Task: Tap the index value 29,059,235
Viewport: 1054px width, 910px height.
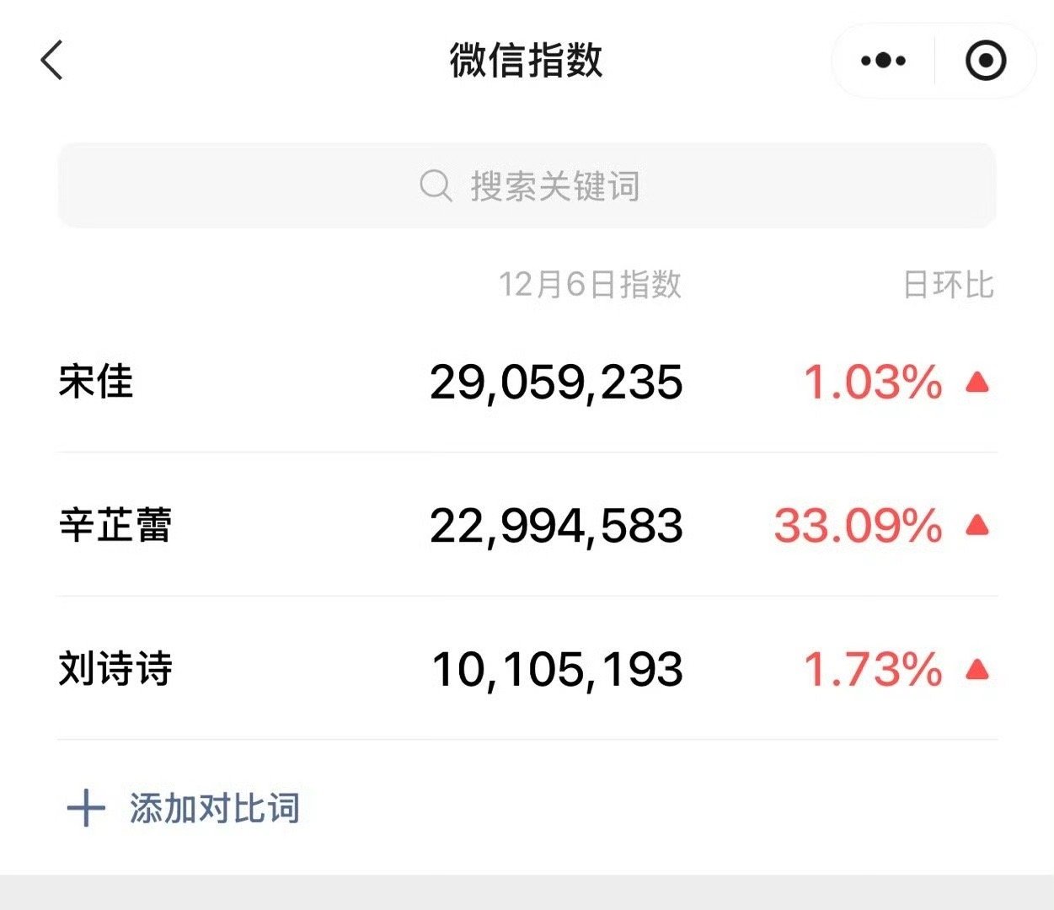Action: click(x=556, y=383)
